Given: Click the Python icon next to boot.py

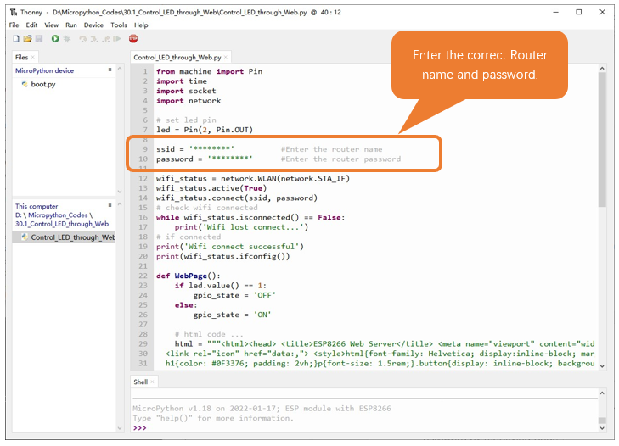Looking at the screenshot, I should tap(25, 84).
